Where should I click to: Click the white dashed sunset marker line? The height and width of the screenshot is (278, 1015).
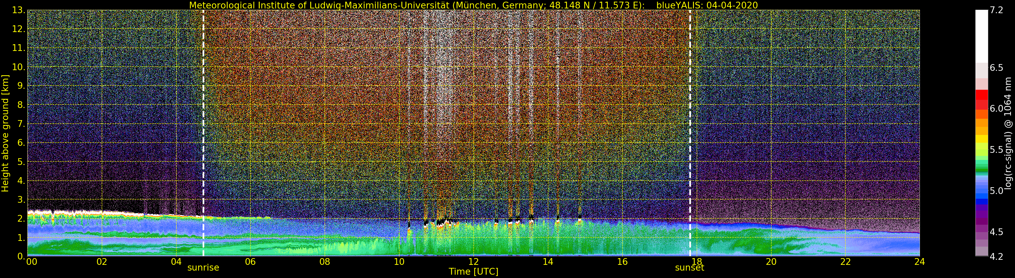pyautogui.click(x=690, y=133)
